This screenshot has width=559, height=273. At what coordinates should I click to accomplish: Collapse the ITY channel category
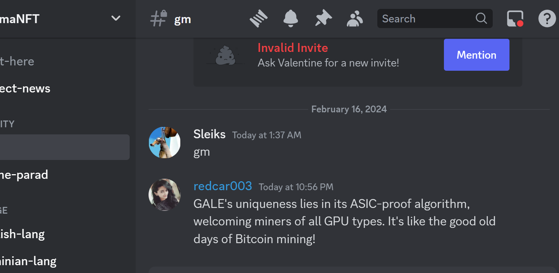pos(7,124)
